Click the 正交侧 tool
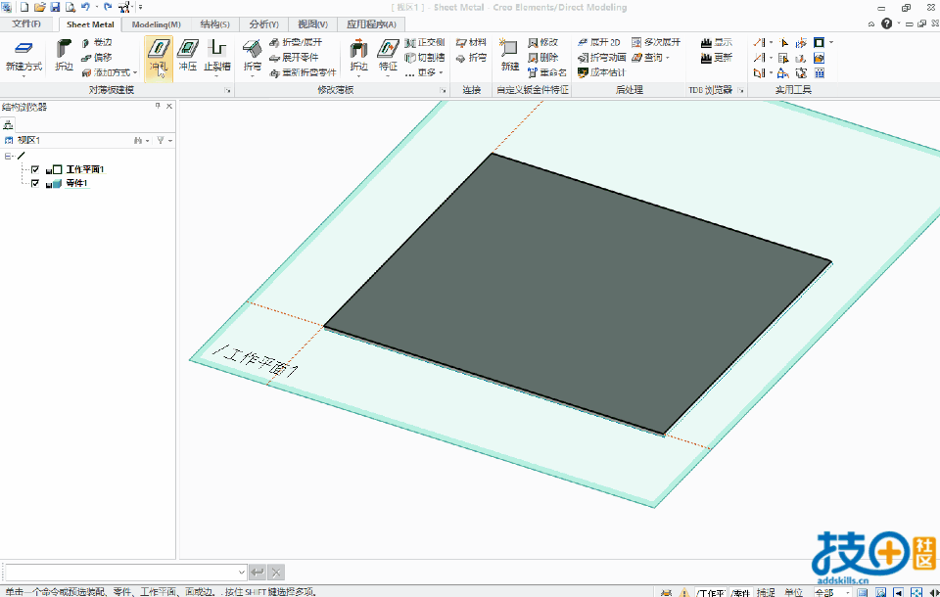Image resolution: width=940 pixels, height=597 pixels. 424,42
